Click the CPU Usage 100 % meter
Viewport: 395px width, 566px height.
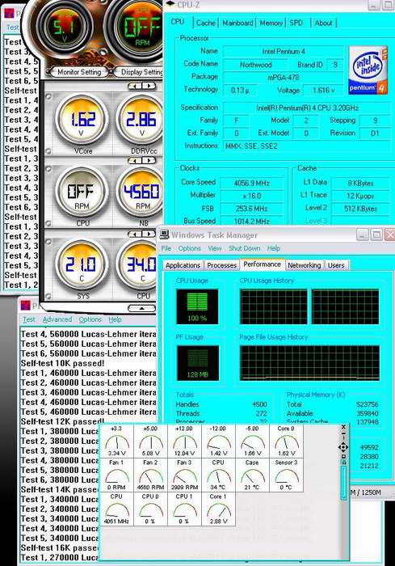197,306
